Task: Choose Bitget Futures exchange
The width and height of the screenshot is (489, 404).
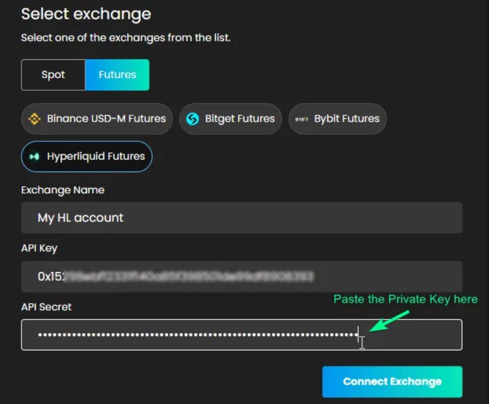Action: [230, 119]
